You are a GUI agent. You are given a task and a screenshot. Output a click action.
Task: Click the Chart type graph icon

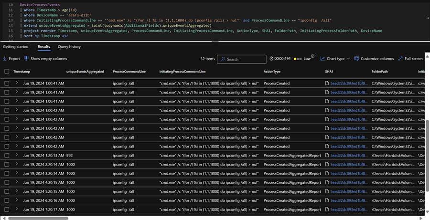(x=323, y=59)
